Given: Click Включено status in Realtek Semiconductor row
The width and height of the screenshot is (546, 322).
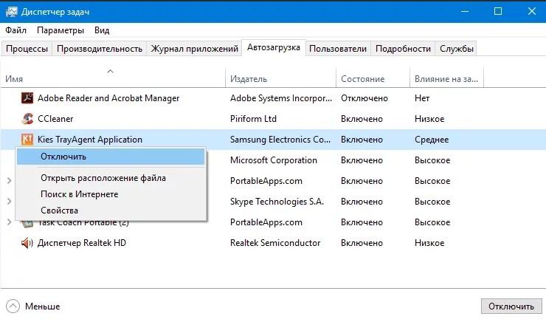Looking at the screenshot, I should (362, 242).
